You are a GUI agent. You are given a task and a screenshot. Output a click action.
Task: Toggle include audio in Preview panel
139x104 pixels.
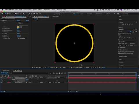click(x=131, y=32)
